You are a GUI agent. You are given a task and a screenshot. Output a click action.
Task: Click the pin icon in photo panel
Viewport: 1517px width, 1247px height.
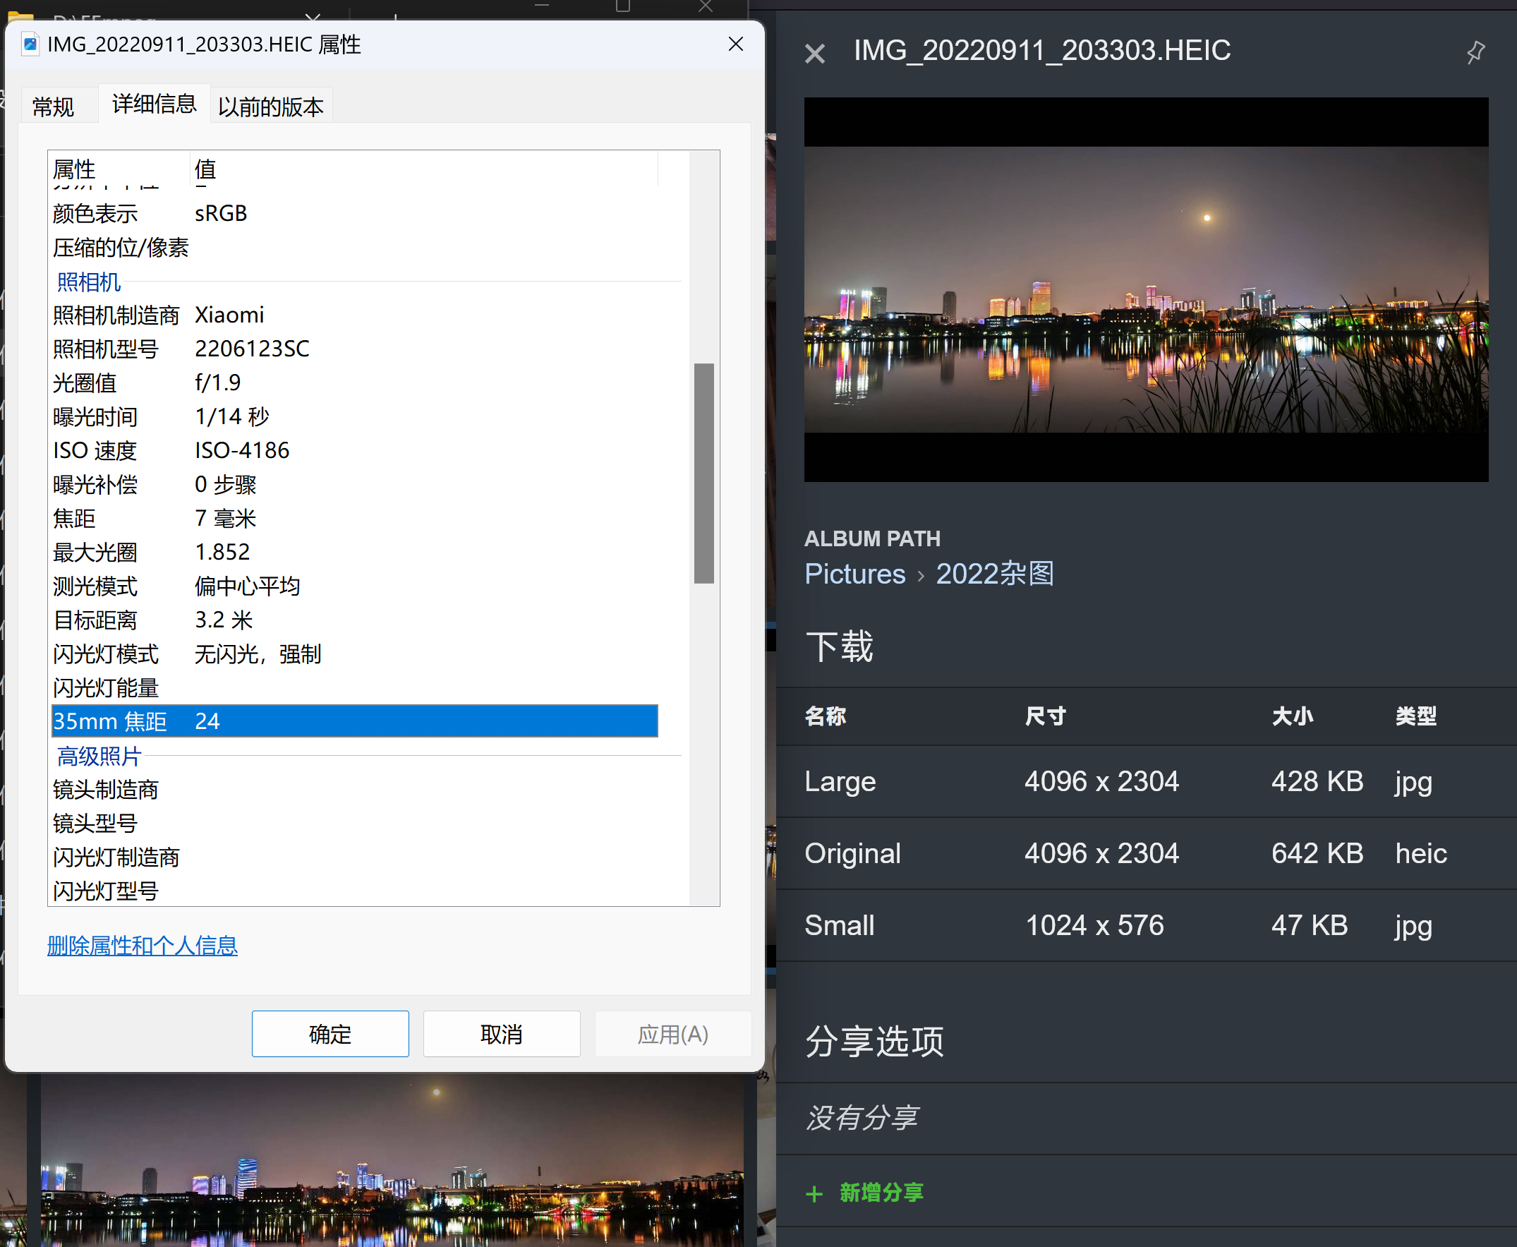(1475, 52)
